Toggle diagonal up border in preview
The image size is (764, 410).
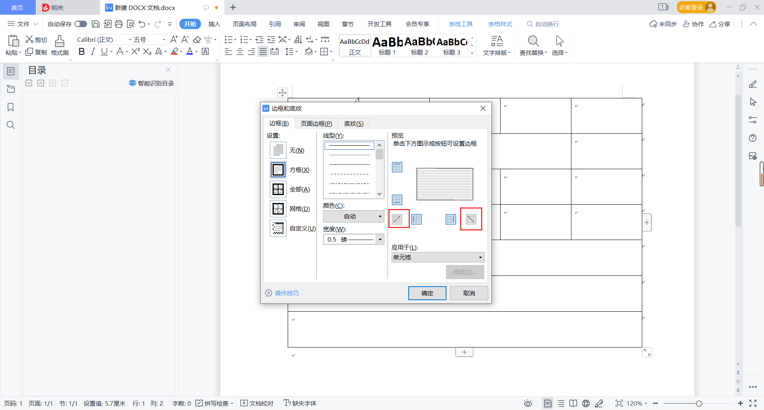pos(397,219)
